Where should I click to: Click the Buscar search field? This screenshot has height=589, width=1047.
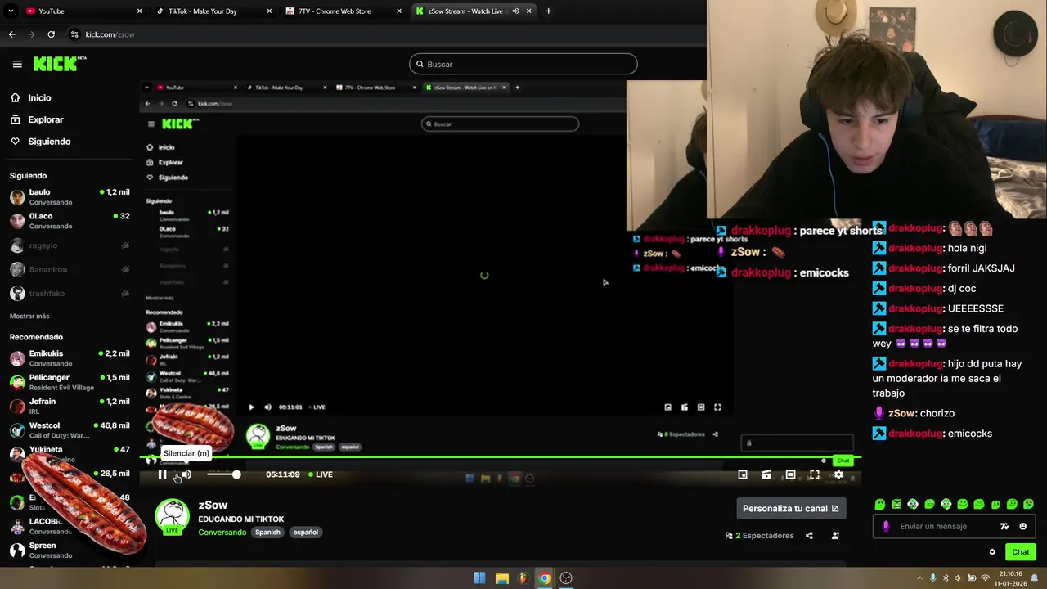pyautogui.click(x=523, y=64)
